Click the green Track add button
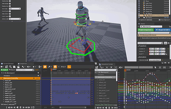The image size is (171, 109). tap(4, 70)
